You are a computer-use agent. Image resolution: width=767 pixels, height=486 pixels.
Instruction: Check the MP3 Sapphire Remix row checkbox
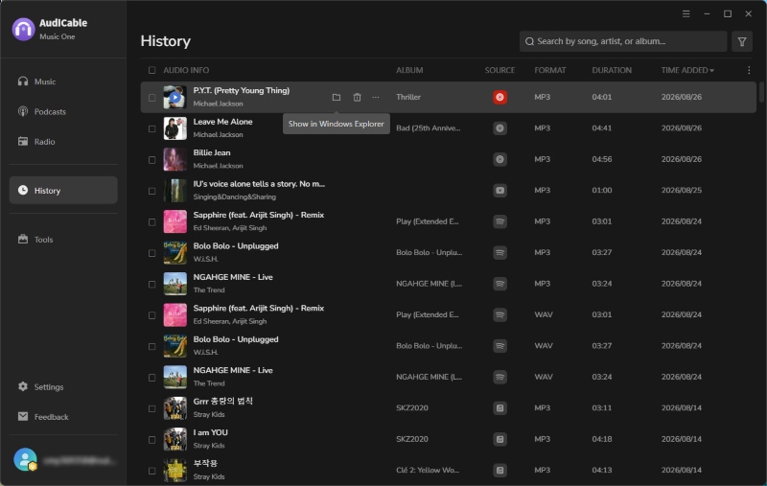[152, 222]
